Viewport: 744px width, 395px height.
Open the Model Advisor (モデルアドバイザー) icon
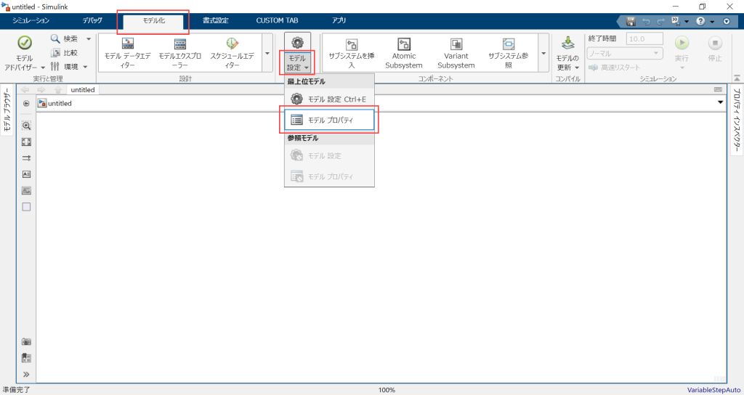click(x=24, y=44)
